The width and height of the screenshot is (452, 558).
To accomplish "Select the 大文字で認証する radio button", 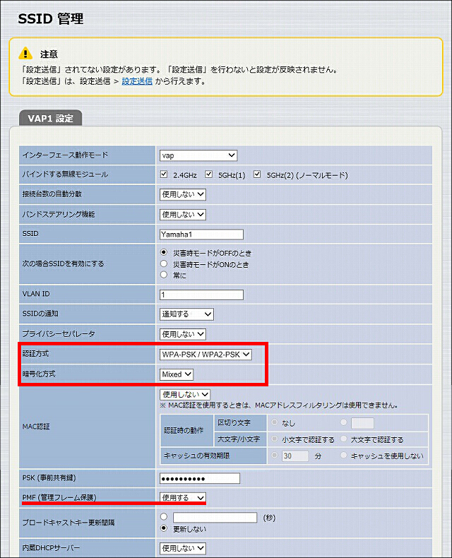I will coord(343,439).
